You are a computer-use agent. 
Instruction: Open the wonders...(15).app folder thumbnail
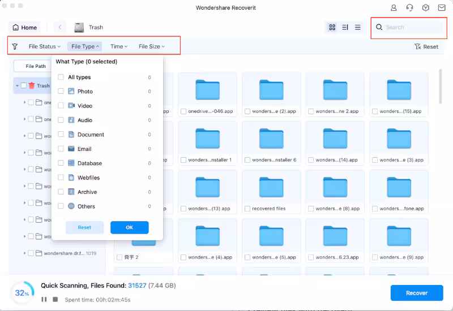click(x=399, y=90)
